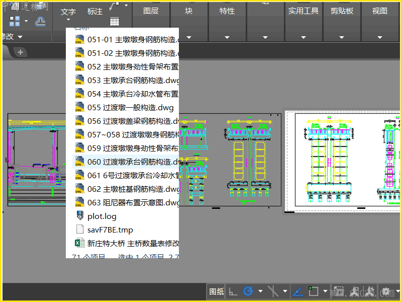The height and width of the screenshot is (302, 402).
Task: Select the Offset tool icon
Action: pos(40,21)
